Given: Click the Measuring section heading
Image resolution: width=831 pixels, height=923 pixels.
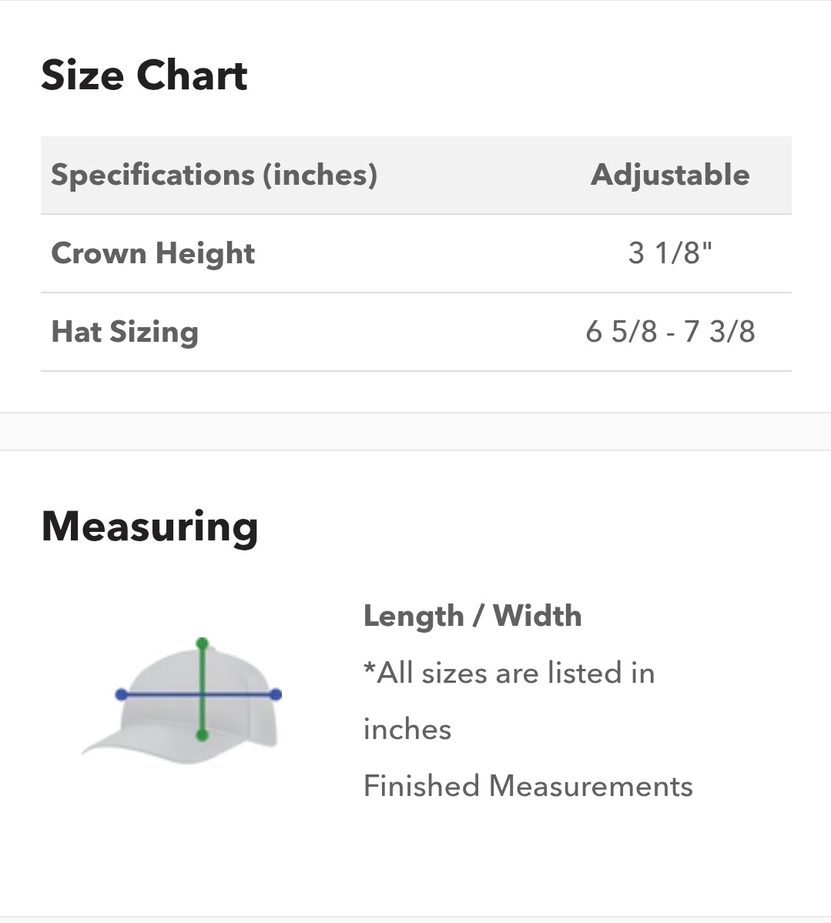Looking at the screenshot, I should point(149,527).
